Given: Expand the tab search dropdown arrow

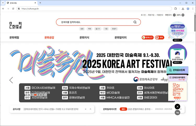Looking at the screenshot, I should [3, 3].
